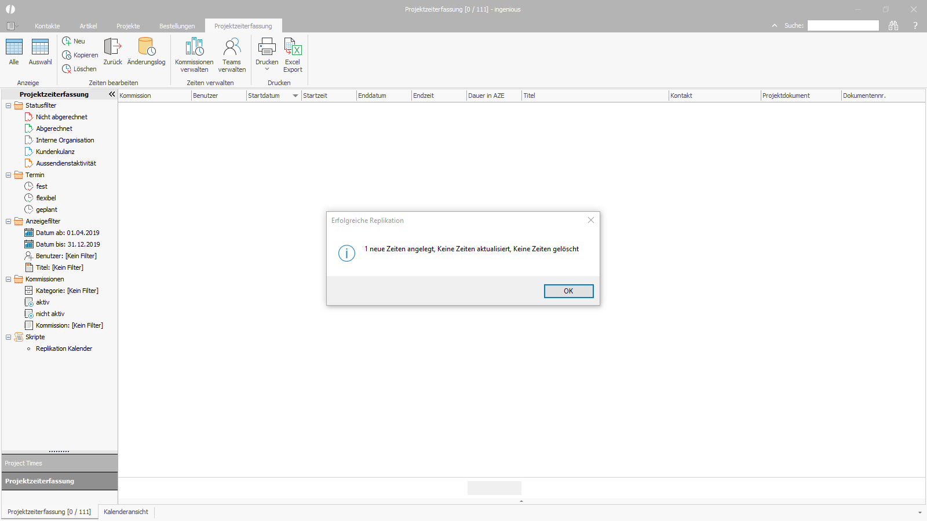
Task: Collapse the Projektzeiterfassung side panel
Action: [x=112, y=94]
